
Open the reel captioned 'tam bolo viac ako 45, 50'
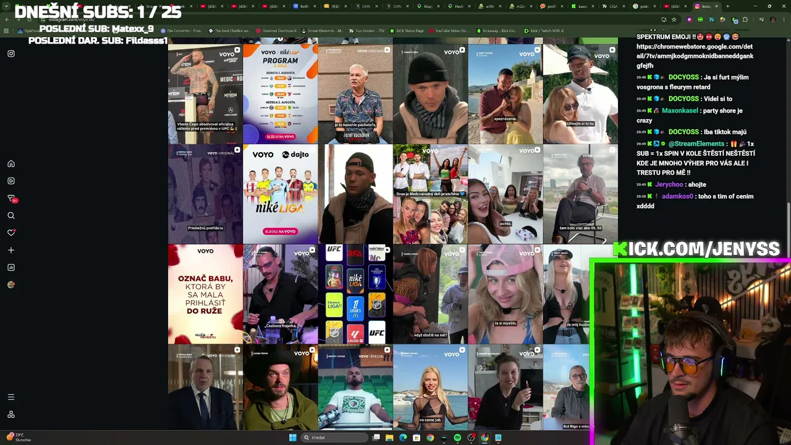[580, 194]
